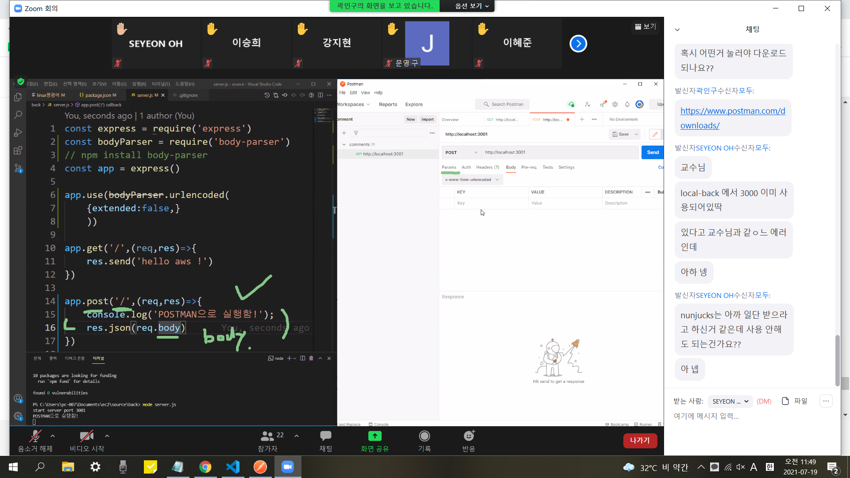Show next participants with blue arrow

578,43
